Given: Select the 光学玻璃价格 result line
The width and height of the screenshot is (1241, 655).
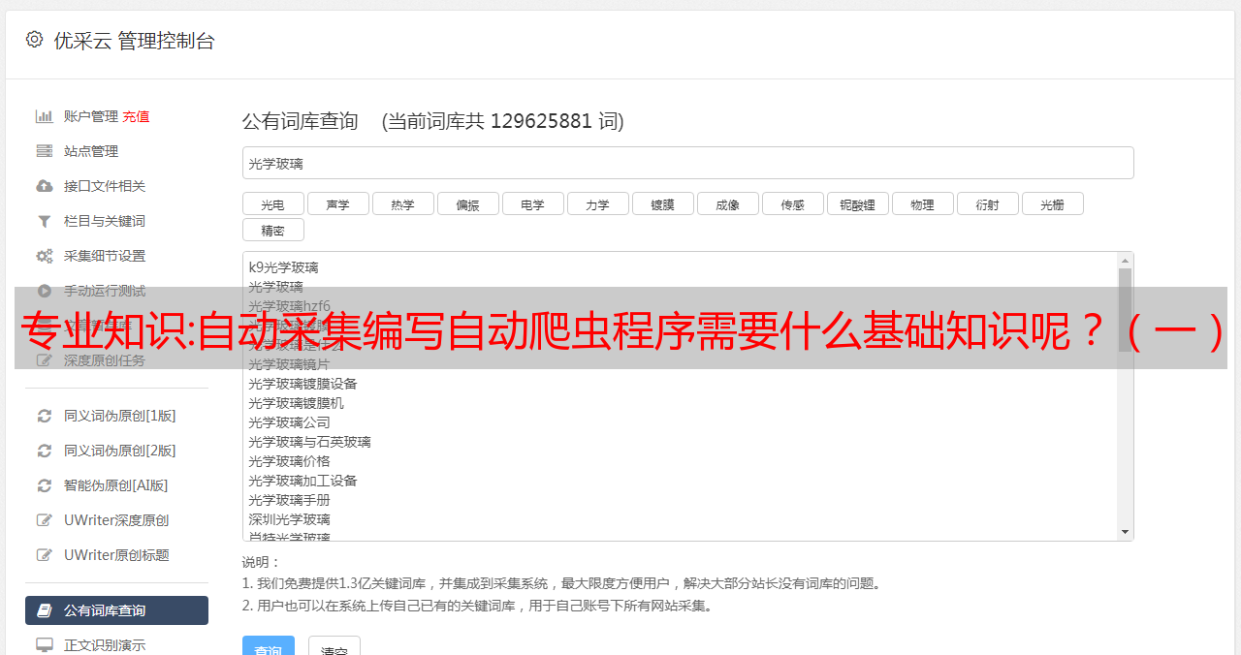Looking at the screenshot, I should 289,461.
